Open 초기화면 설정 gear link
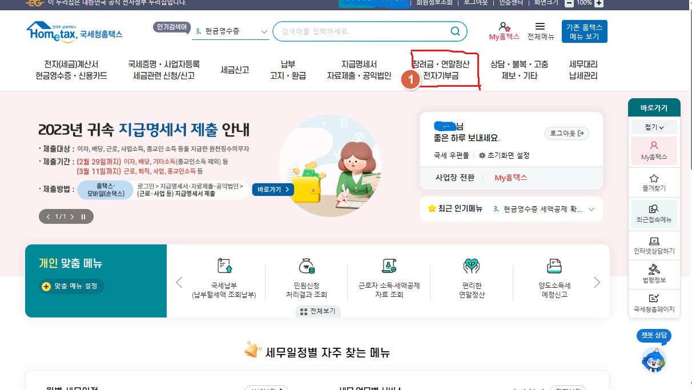This screenshot has height=390, width=692. point(504,155)
